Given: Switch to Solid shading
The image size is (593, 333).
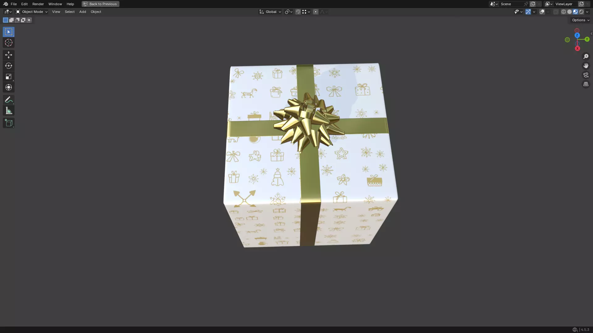Looking at the screenshot, I should coord(570,12).
